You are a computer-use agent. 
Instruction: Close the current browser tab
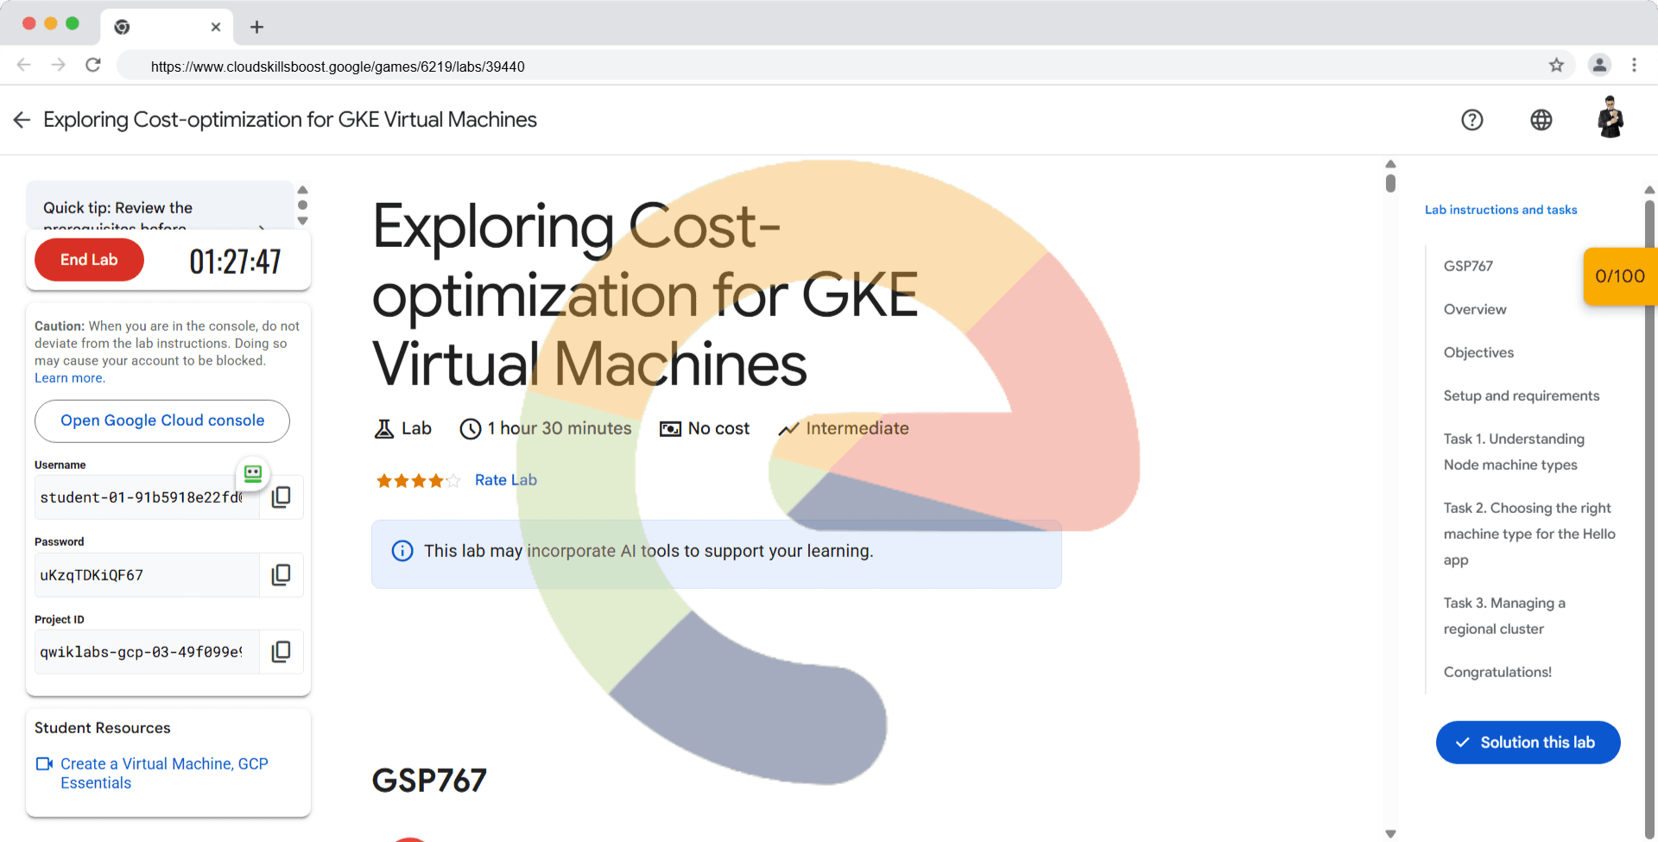coord(216,27)
